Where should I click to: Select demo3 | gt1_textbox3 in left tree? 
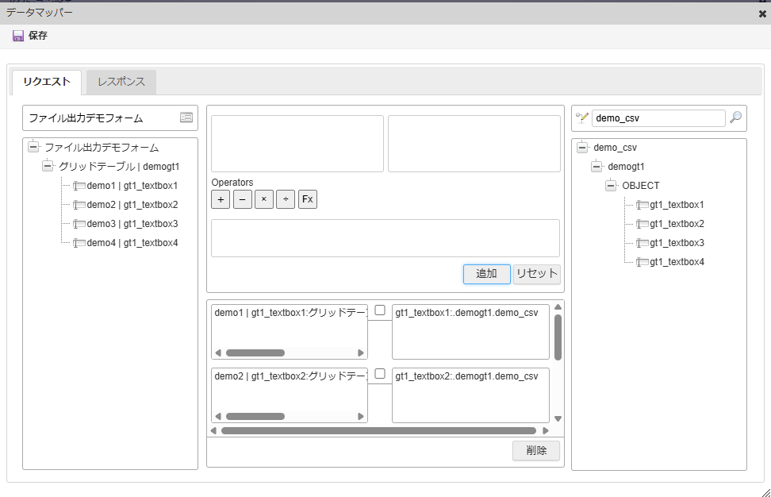[132, 224]
